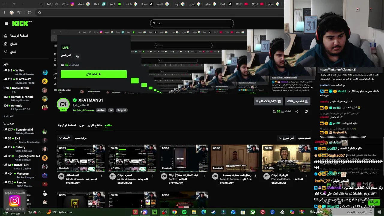Open Google Chrome from the taskbar
The height and width of the screenshot is (216, 384).
click(174, 212)
